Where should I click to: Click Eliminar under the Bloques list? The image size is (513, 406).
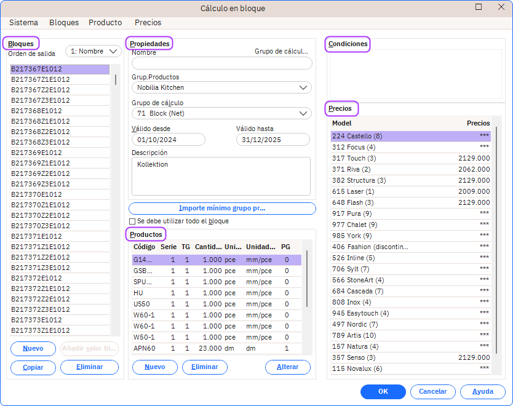[89, 367]
